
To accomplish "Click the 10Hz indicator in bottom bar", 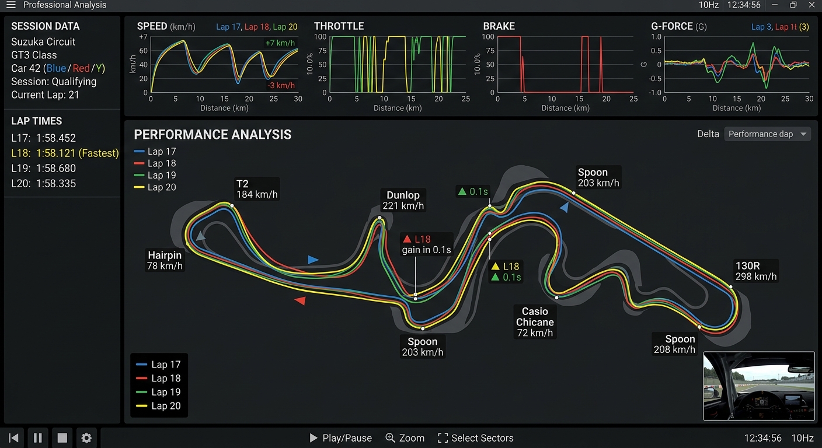I will 802,438.
